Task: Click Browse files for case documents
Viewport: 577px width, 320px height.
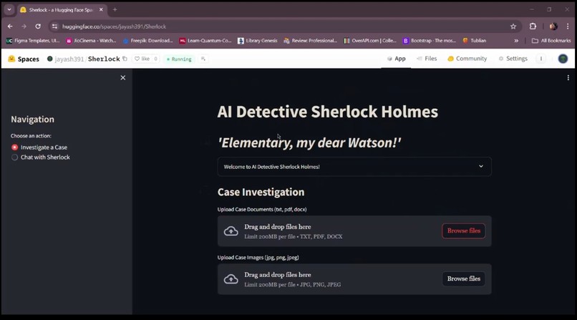Action: [463, 231]
